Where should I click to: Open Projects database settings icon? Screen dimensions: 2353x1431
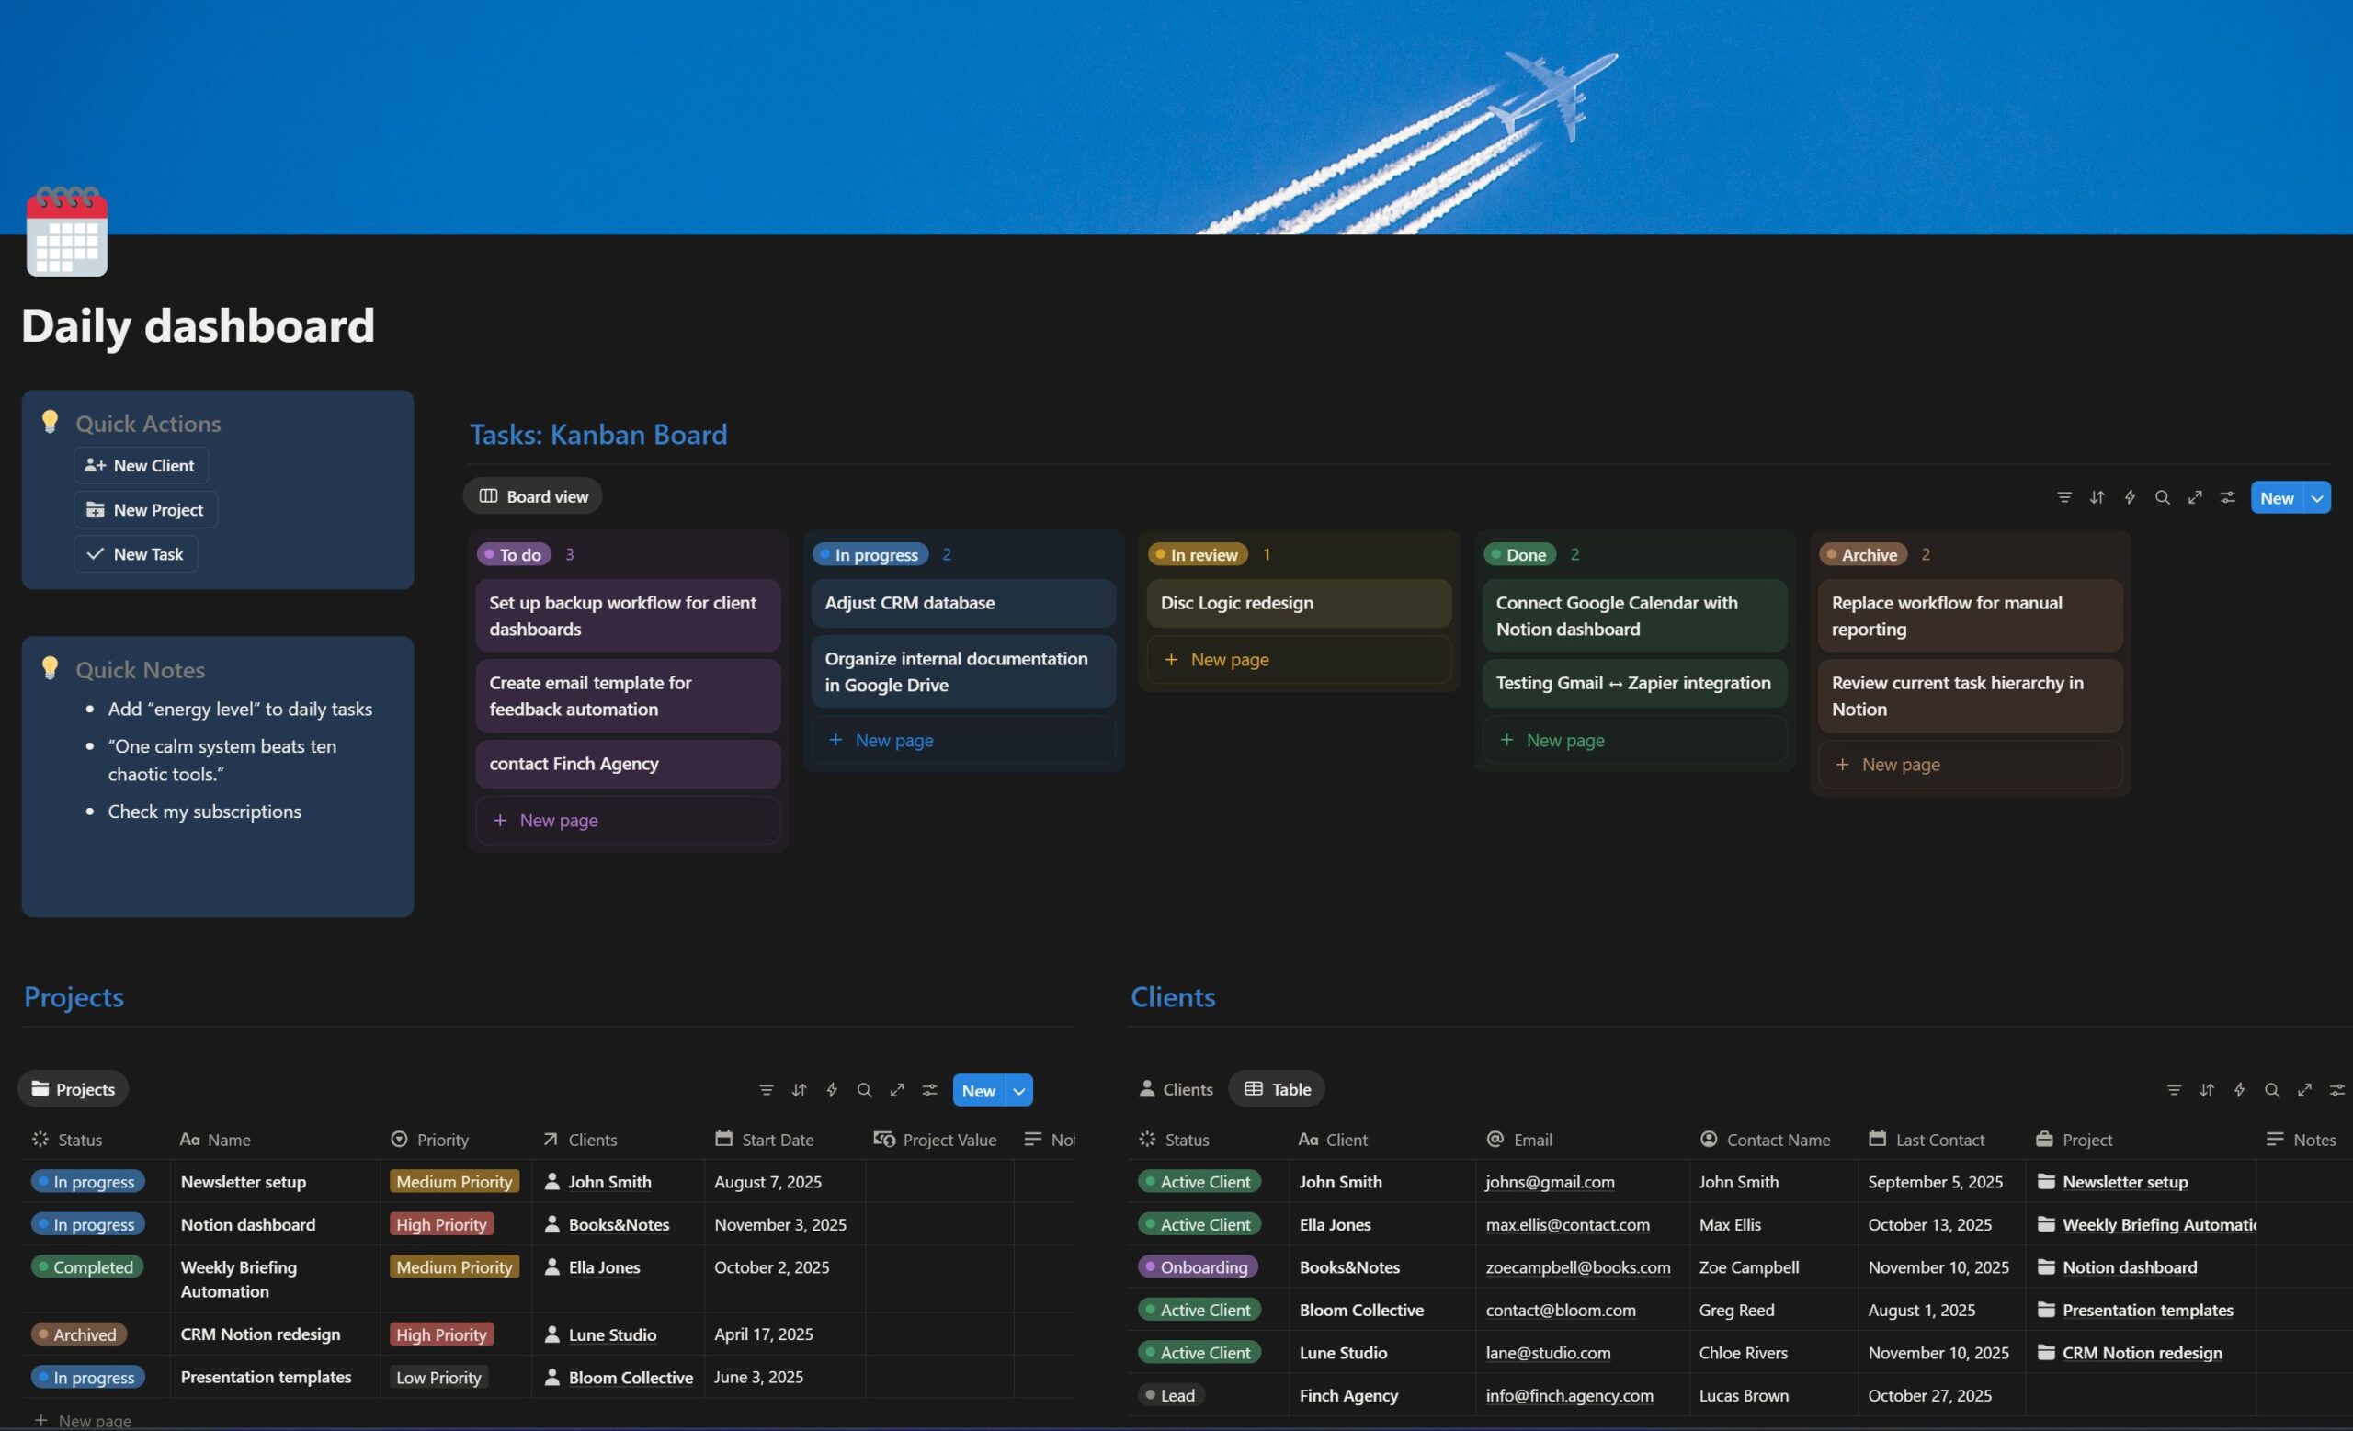929,1090
